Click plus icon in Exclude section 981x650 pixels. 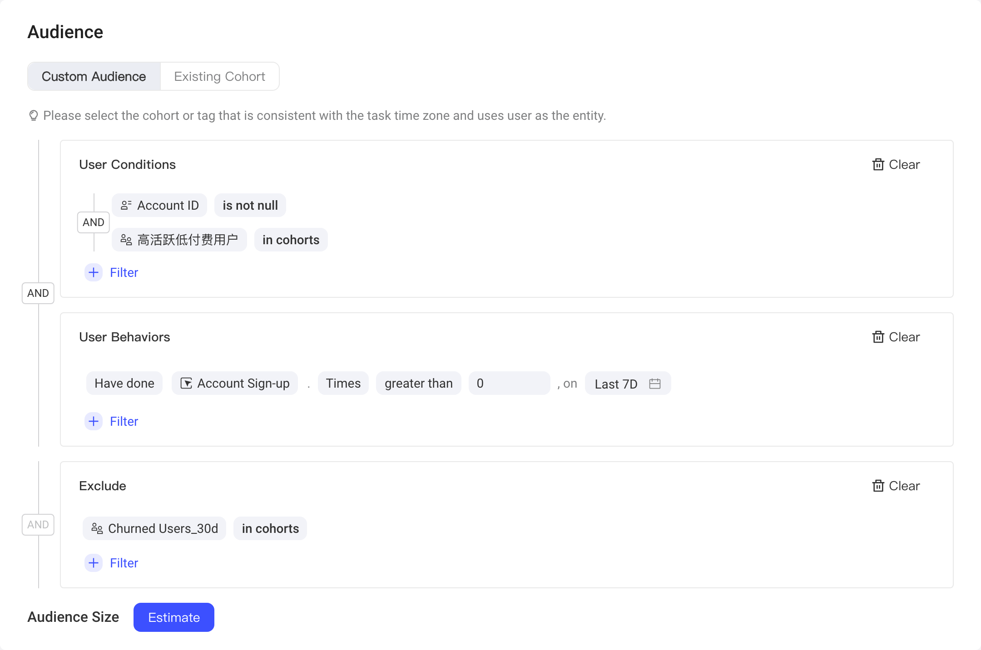pyautogui.click(x=94, y=563)
